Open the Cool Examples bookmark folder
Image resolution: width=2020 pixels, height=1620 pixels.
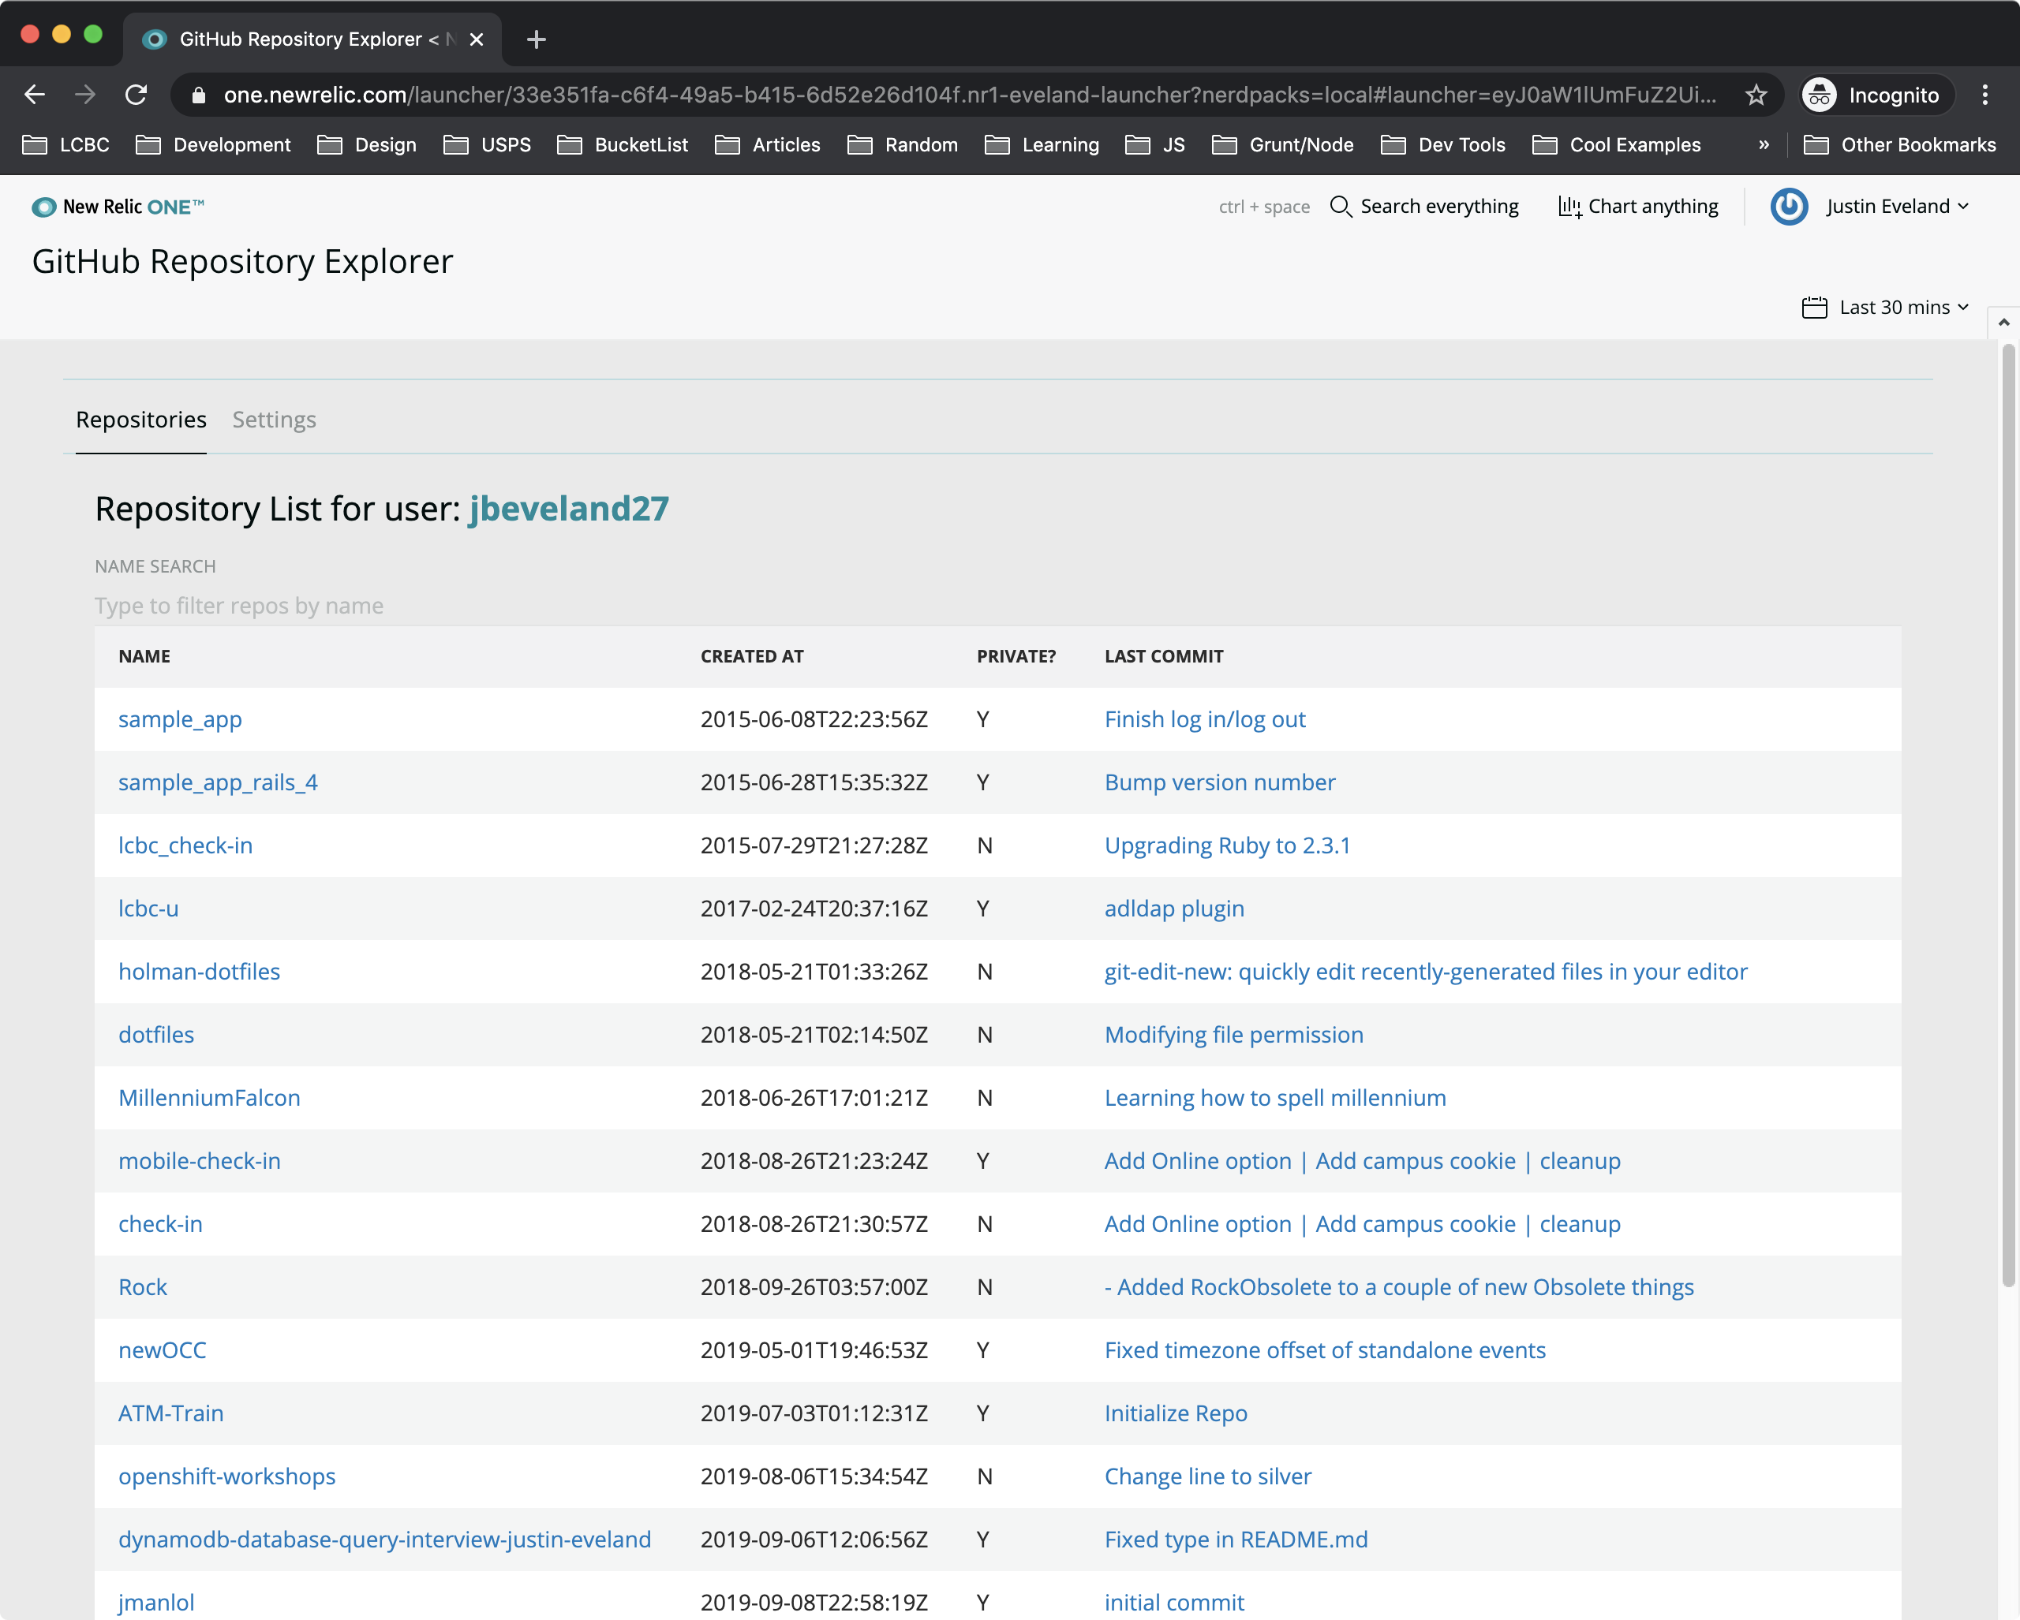tap(1616, 145)
